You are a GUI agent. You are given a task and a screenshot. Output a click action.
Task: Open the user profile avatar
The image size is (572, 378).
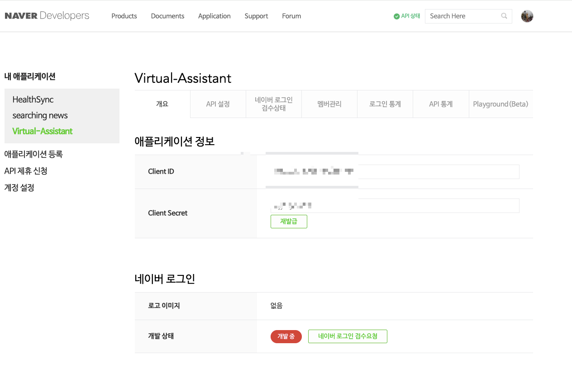(x=527, y=16)
